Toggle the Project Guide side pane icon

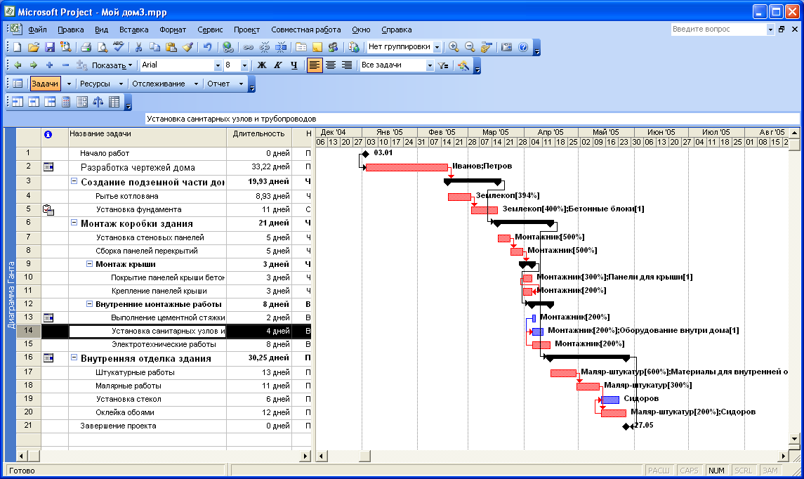tap(18, 84)
